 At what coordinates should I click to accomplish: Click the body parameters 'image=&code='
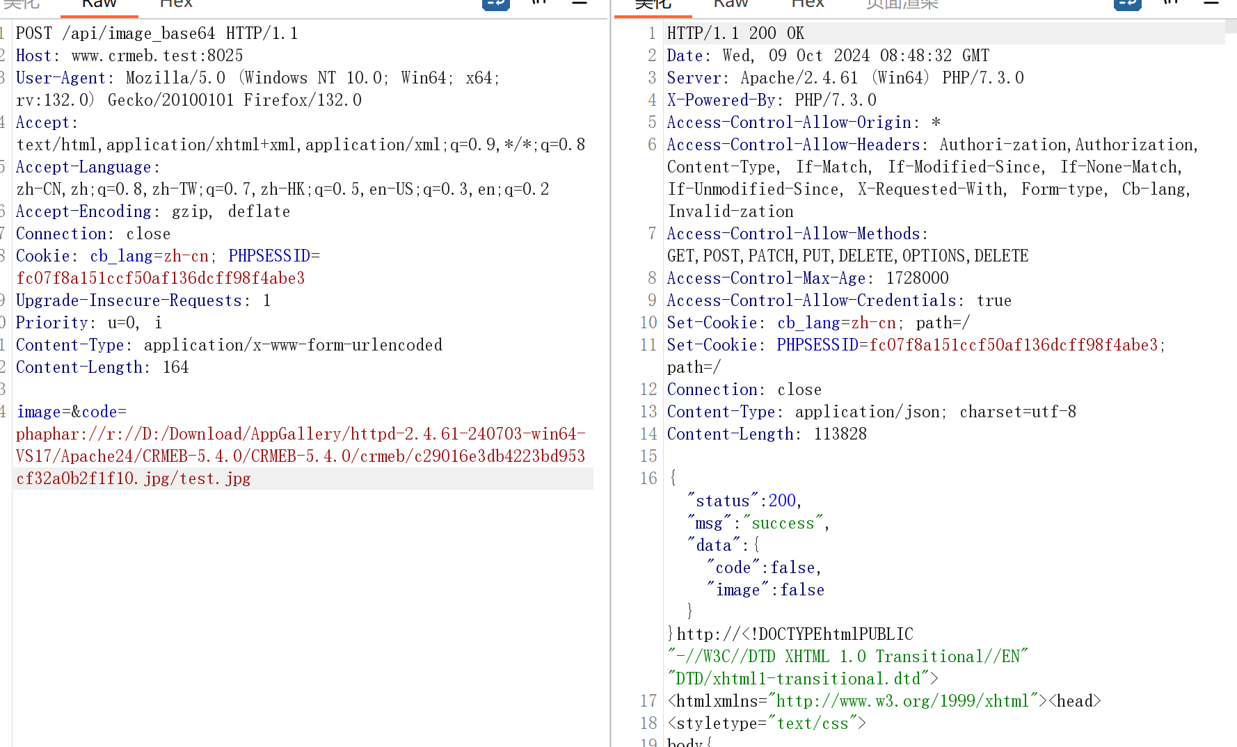[72, 412]
